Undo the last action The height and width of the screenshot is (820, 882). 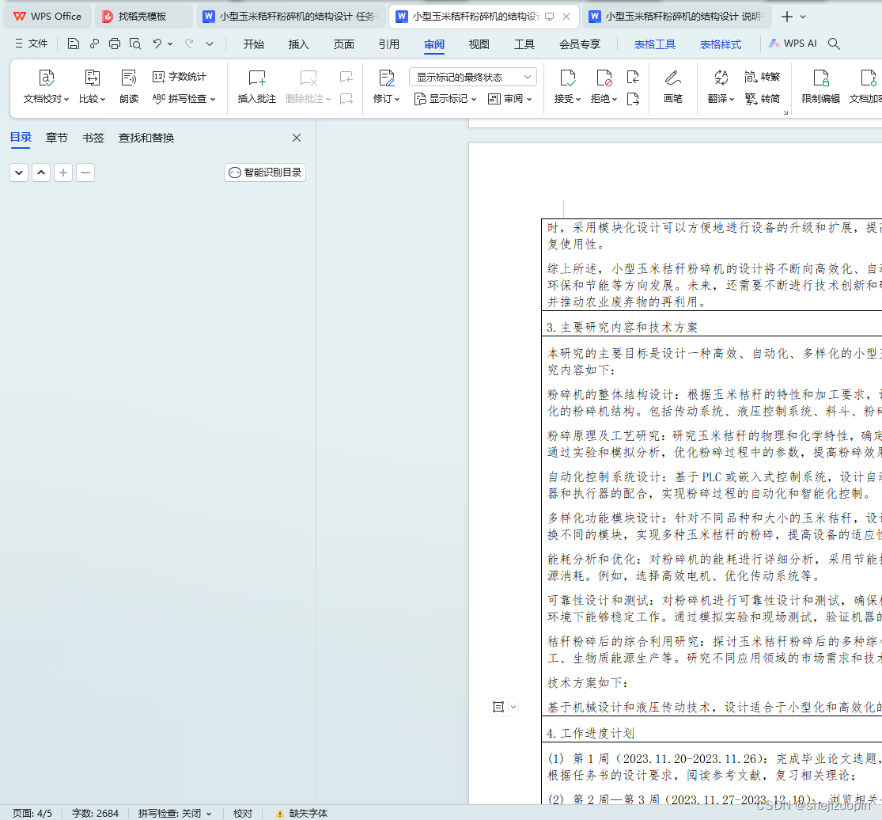point(157,44)
